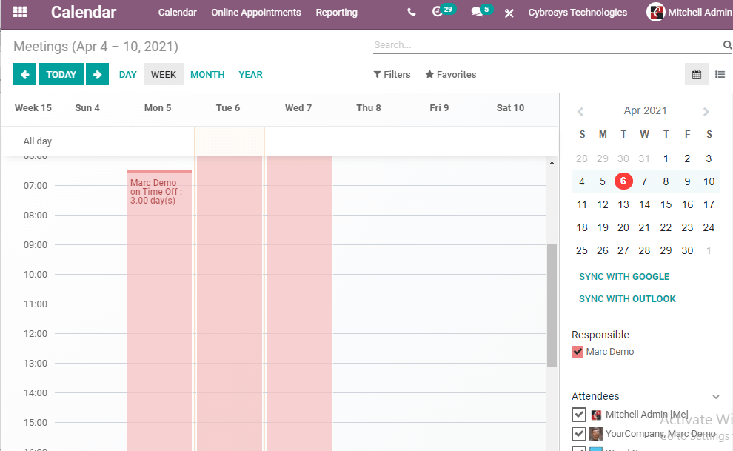Click Apr 2021 mini calendar title
The height and width of the screenshot is (451, 733).
click(x=645, y=111)
